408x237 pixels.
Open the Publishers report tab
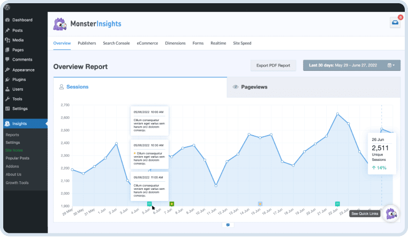point(87,43)
